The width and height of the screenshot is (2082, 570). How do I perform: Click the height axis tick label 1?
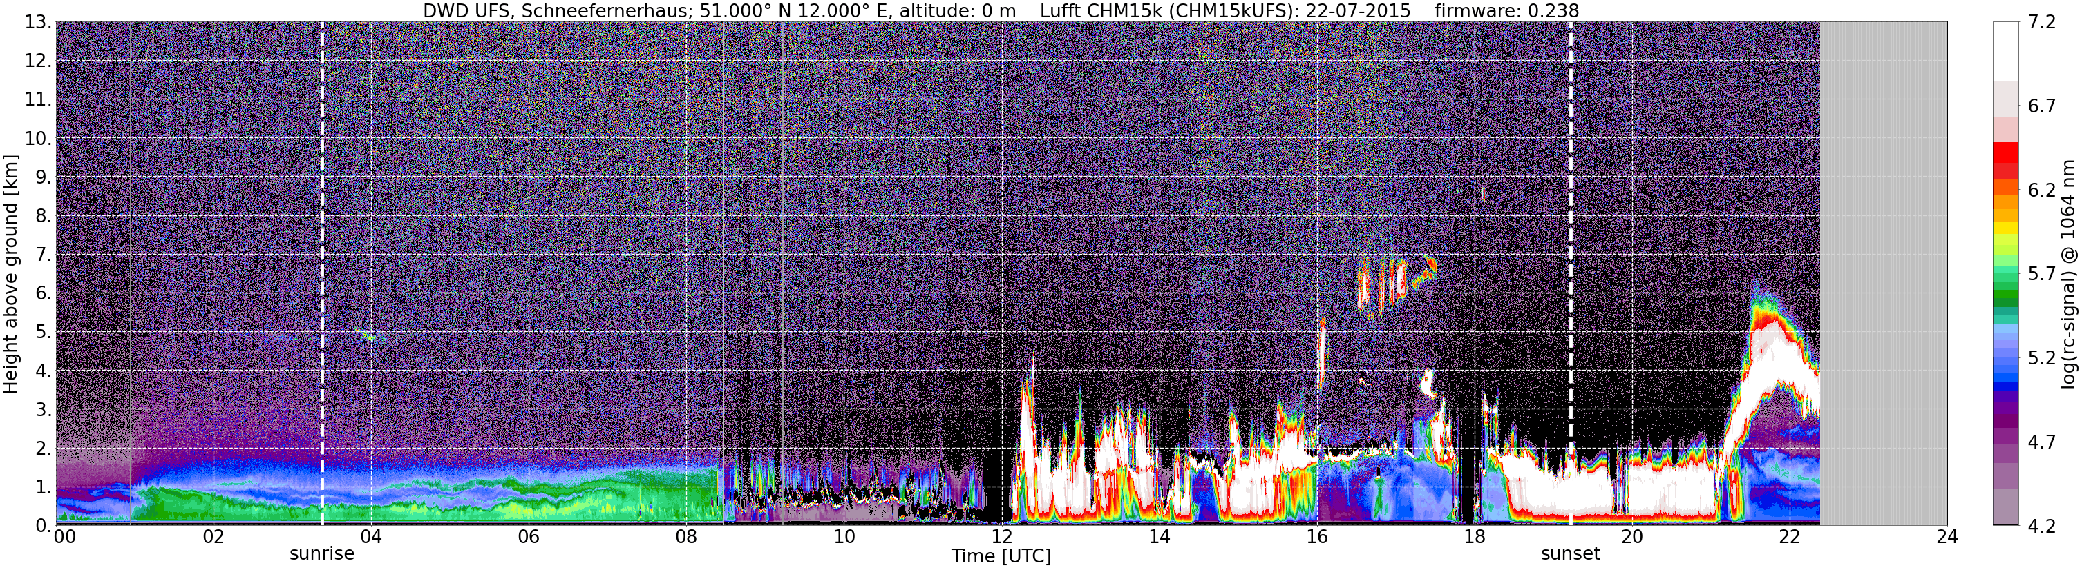(44, 488)
